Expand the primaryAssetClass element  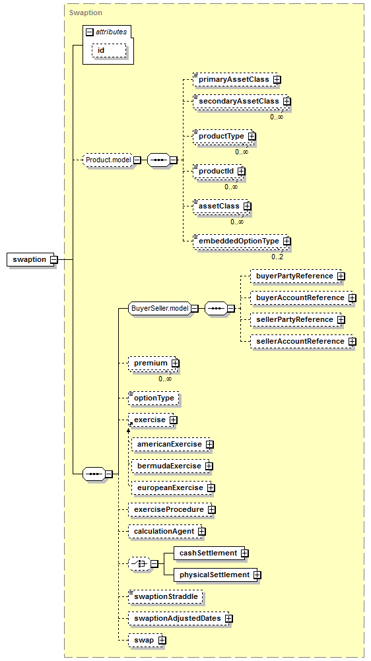pos(277,80)
